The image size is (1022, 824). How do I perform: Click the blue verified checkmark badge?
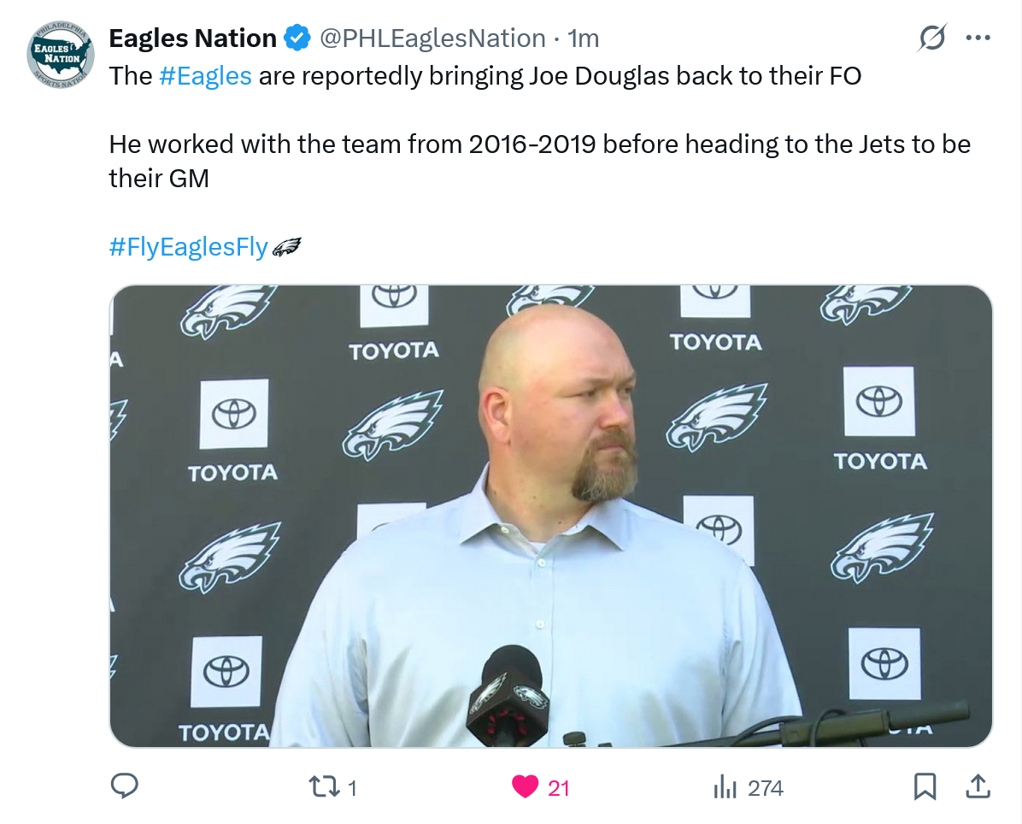pyautogui.click(x=297, y=38)
